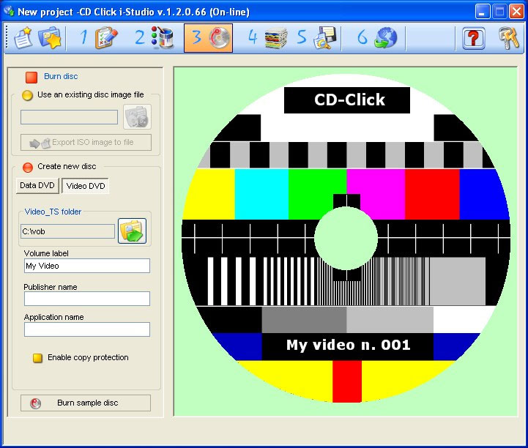Click Export ISO image to file
Viewport: 528px width, 448px height.
[x=86, y=142]
